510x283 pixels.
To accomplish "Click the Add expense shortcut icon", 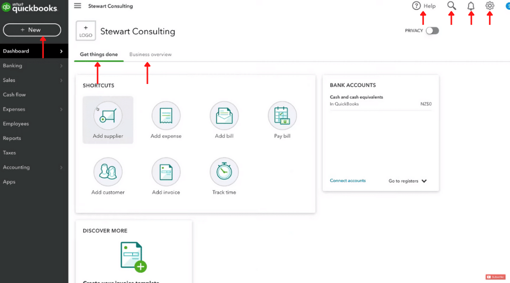I will 166,116.
